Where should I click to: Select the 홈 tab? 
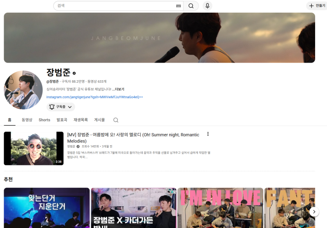pyautogui.click(x=9, y=120)
